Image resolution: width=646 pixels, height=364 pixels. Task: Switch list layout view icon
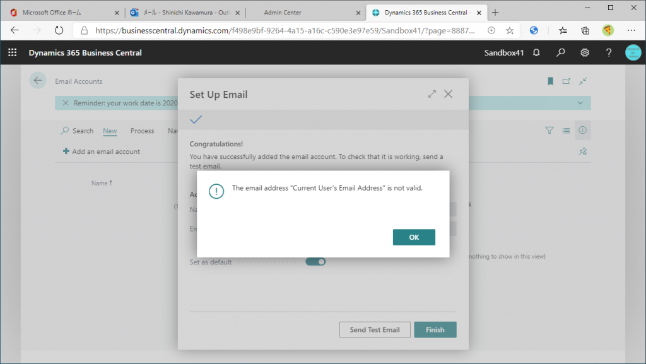[x=566, y=131]
